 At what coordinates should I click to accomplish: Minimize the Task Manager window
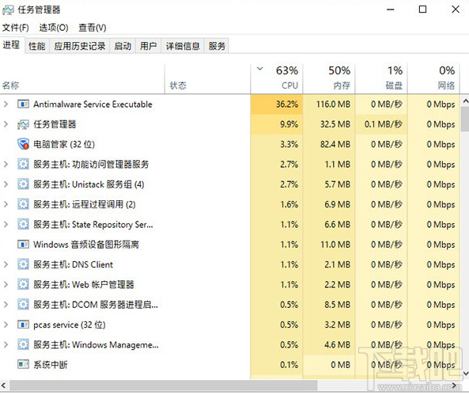click(391, 9)
